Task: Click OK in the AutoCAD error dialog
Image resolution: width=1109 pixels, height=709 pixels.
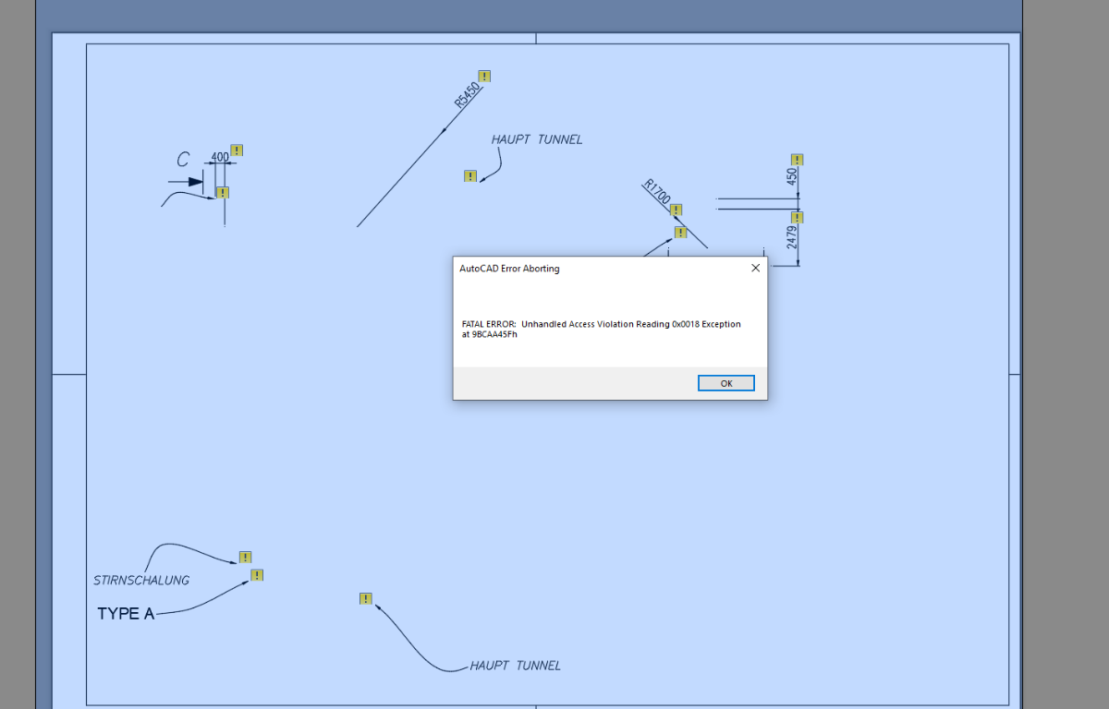Action: (x=726, y=383)
